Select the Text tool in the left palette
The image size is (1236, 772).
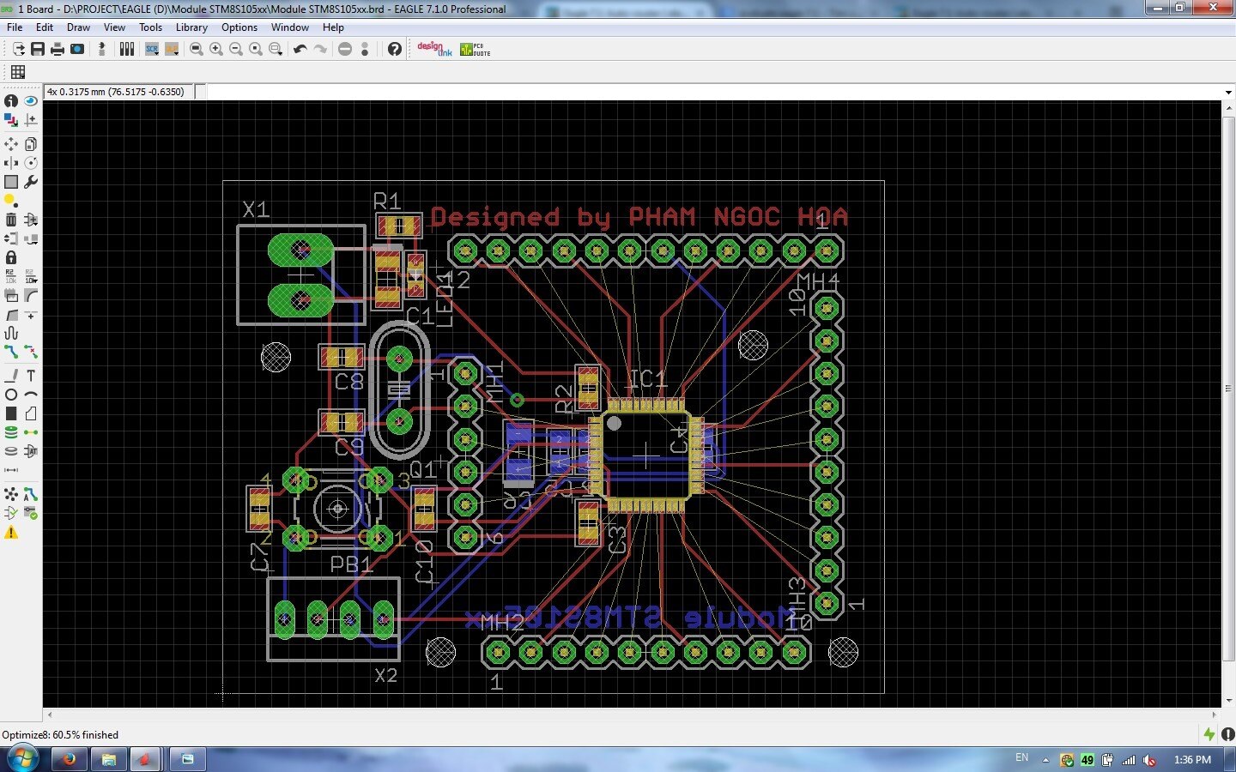(31, 376)
